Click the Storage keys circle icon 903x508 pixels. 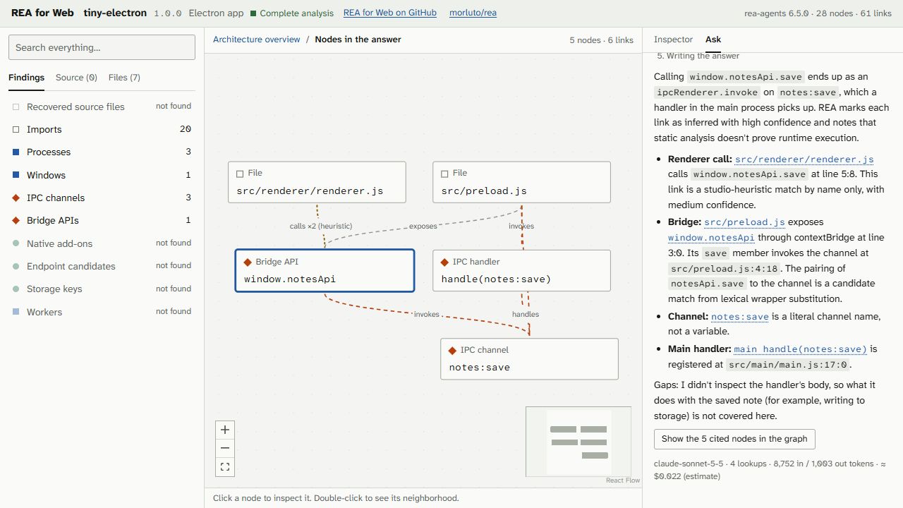point(16,289)
